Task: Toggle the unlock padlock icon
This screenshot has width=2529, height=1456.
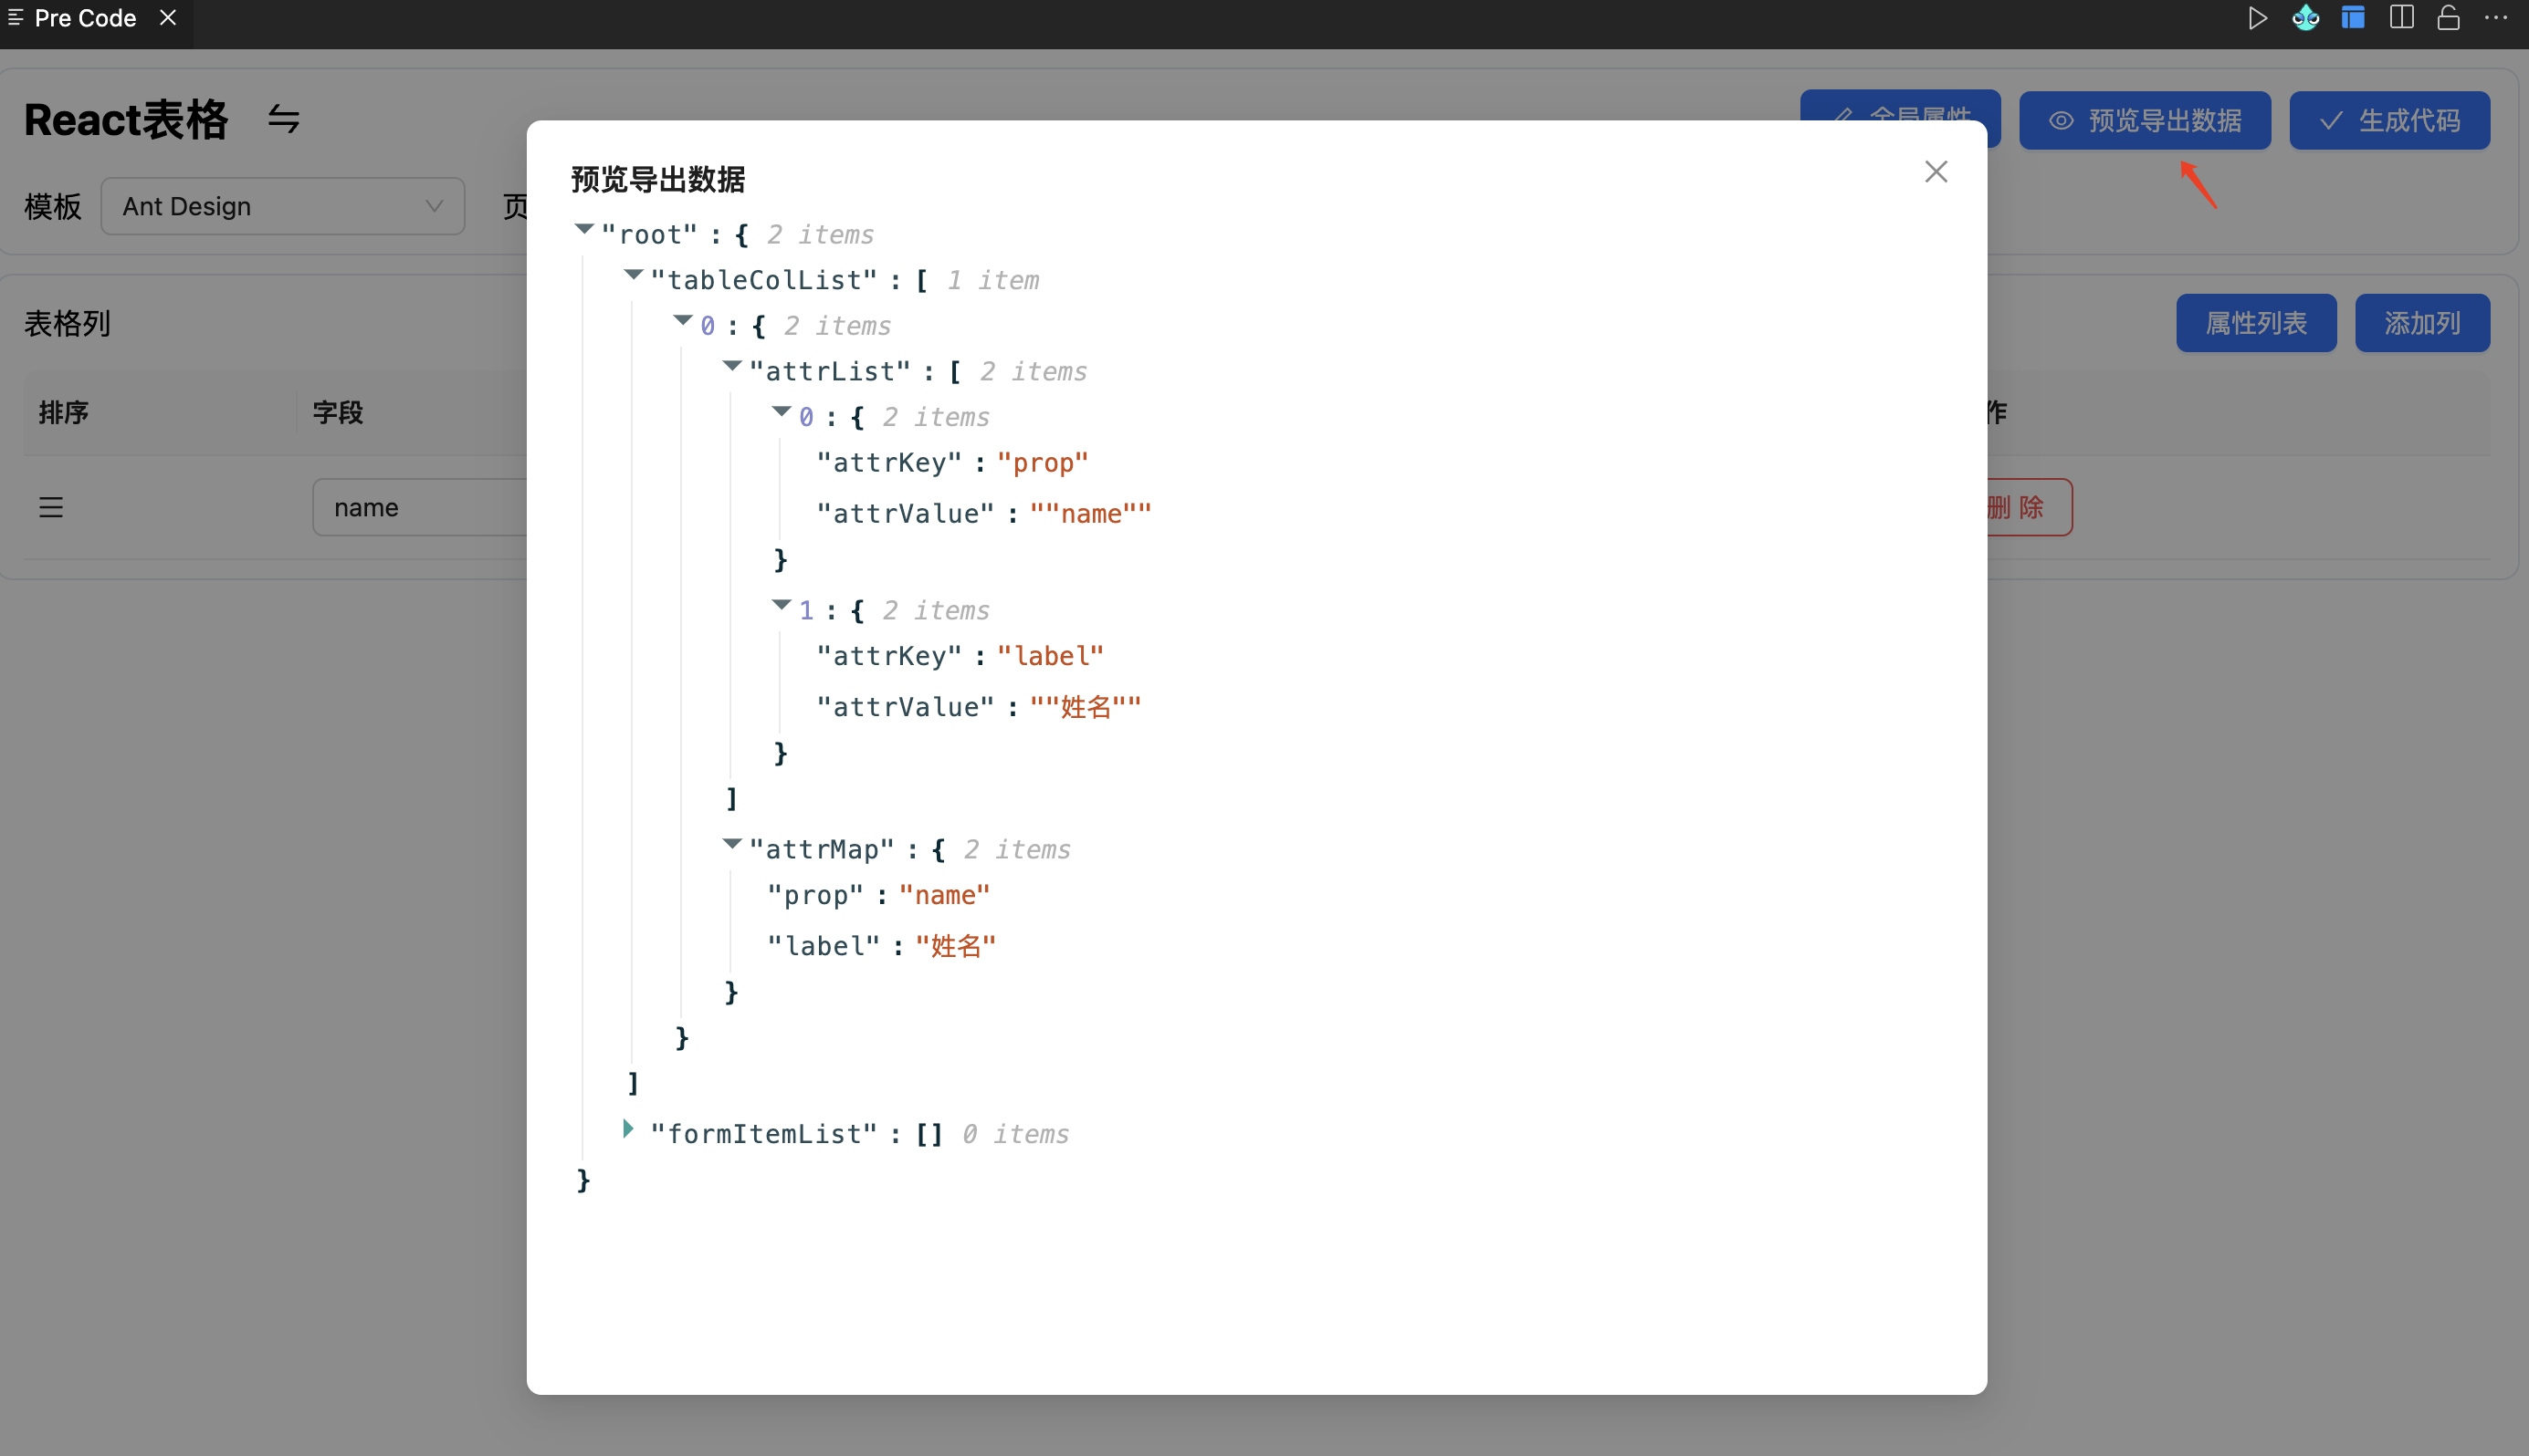Action: 2448,18
